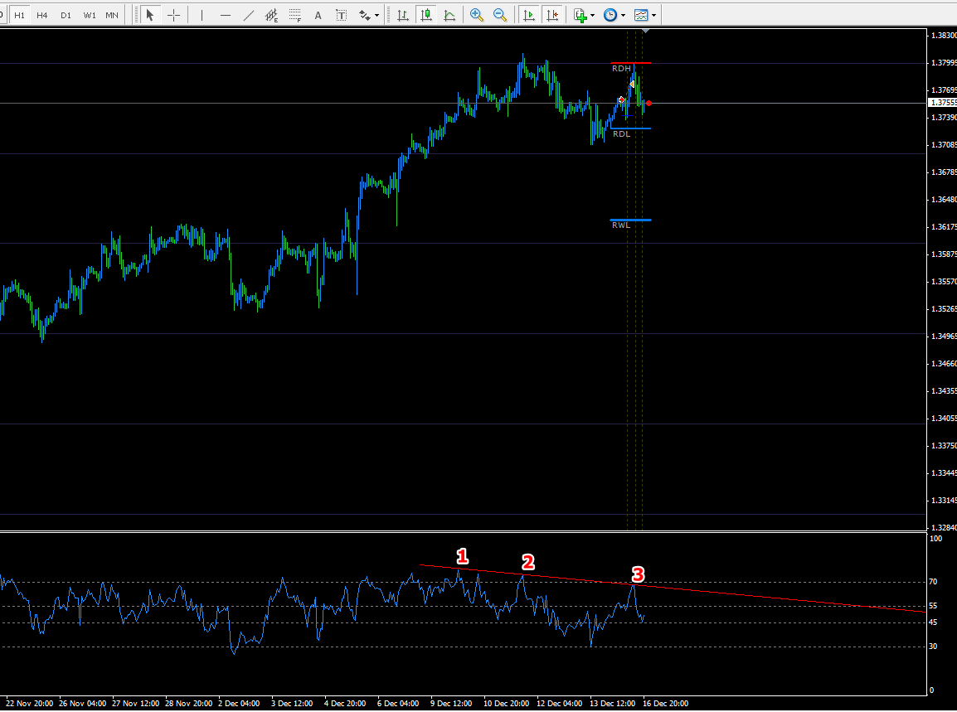Click the RSI level '30' label
957x712 pixels.
(933, 647)
